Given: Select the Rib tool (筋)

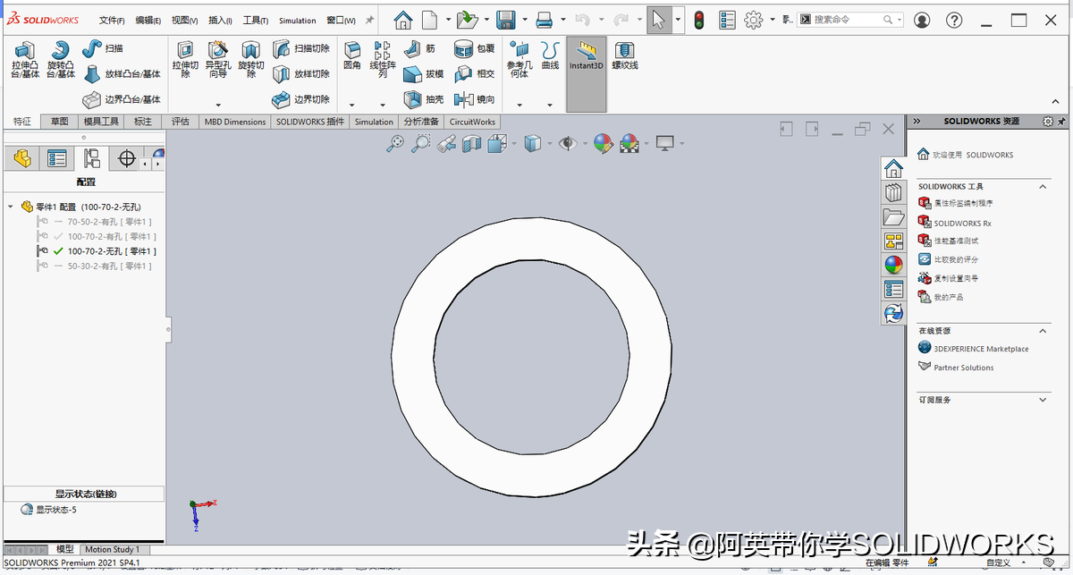Looking at the screenshot, I should 420,48.
